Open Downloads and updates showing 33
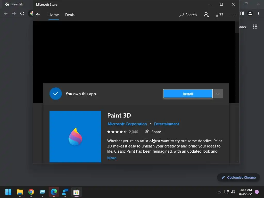 219,15
